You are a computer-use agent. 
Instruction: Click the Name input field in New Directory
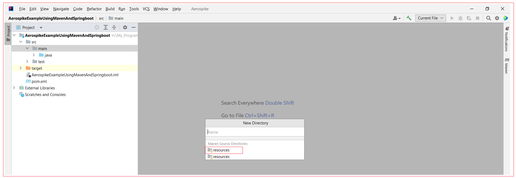click(x=255, y=132)
